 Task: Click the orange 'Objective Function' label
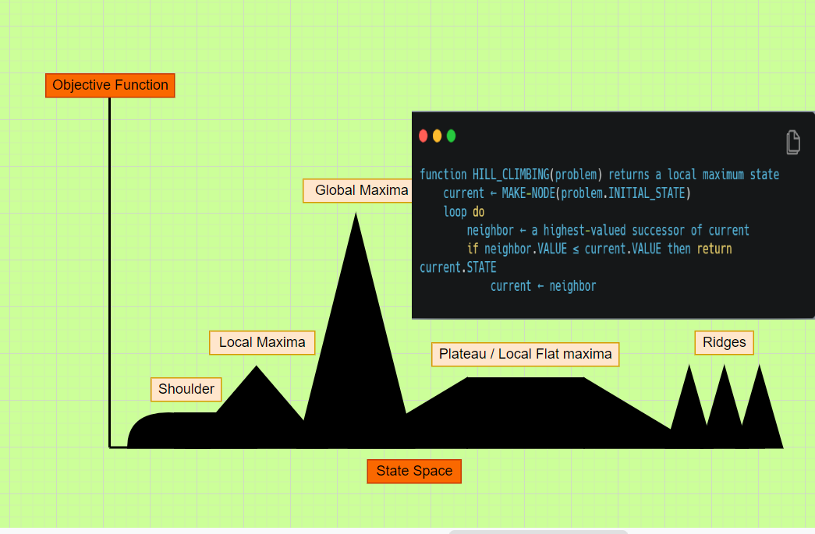[x=109, y=85]
